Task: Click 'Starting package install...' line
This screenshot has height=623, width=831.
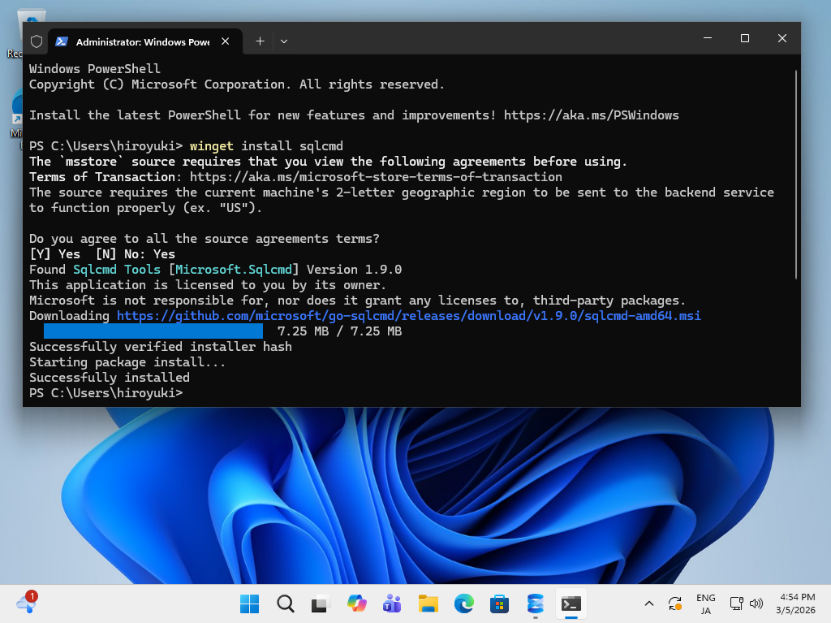Action: tap(127, 362)
